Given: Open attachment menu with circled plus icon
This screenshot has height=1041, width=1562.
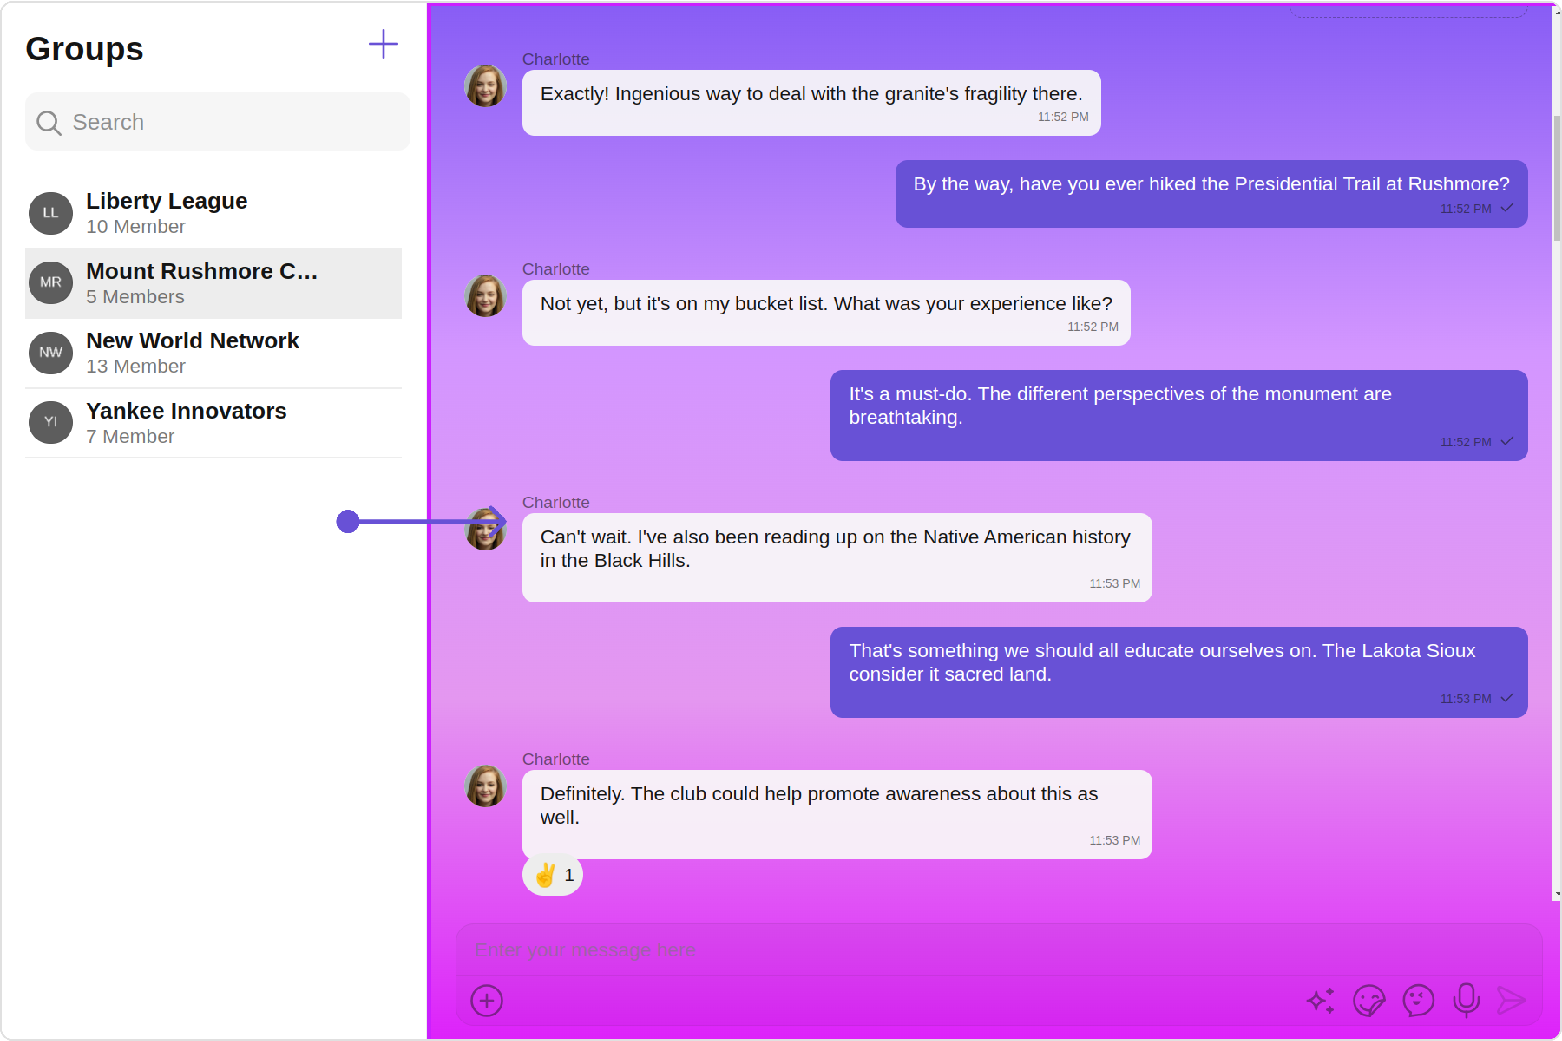Looking at the screenshot, I should click(x=486, y=1001).
